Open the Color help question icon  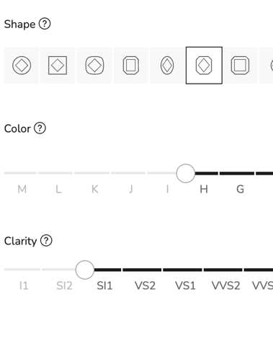click(x=40, y=128)
